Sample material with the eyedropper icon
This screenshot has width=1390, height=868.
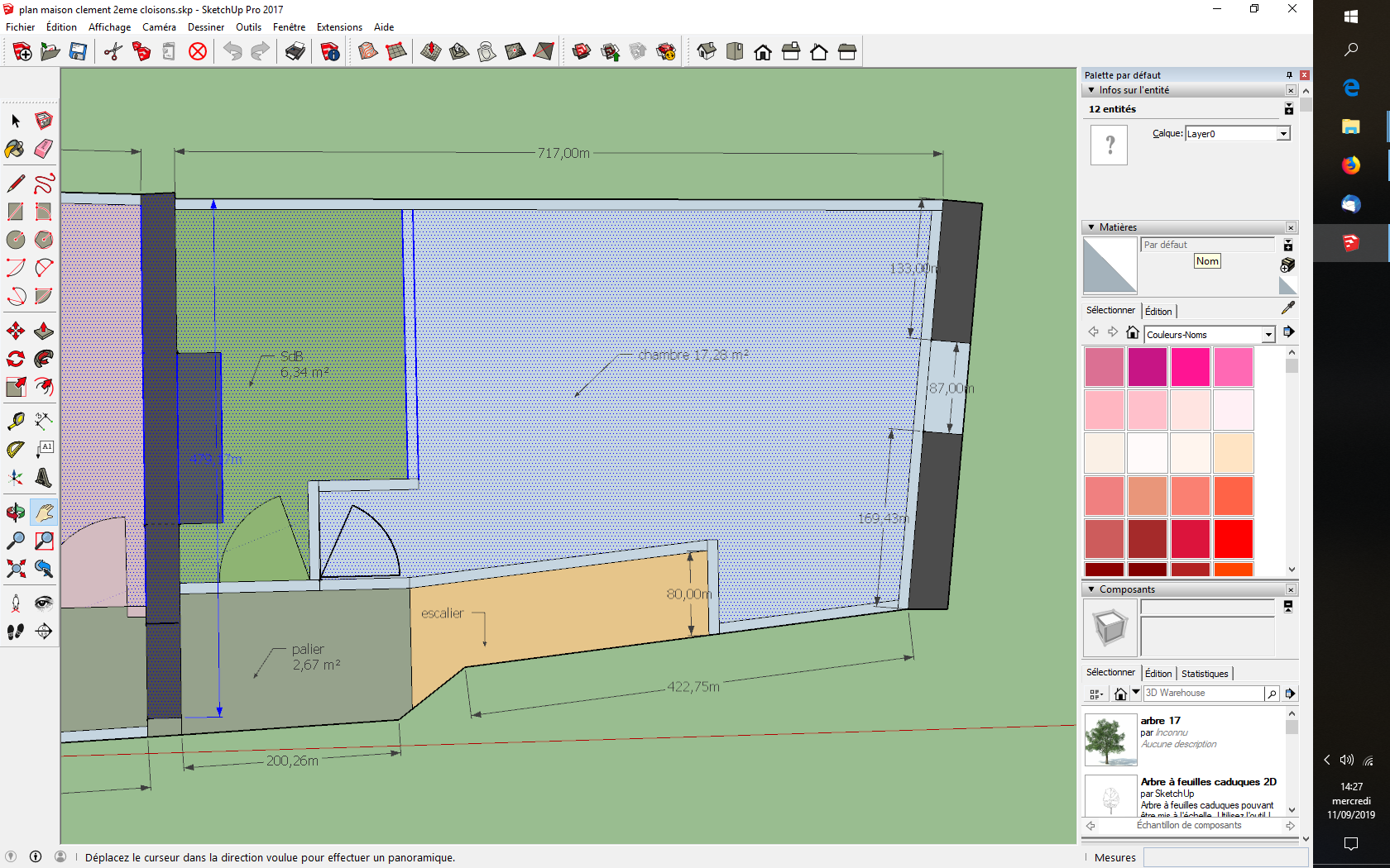(1288, 308)
